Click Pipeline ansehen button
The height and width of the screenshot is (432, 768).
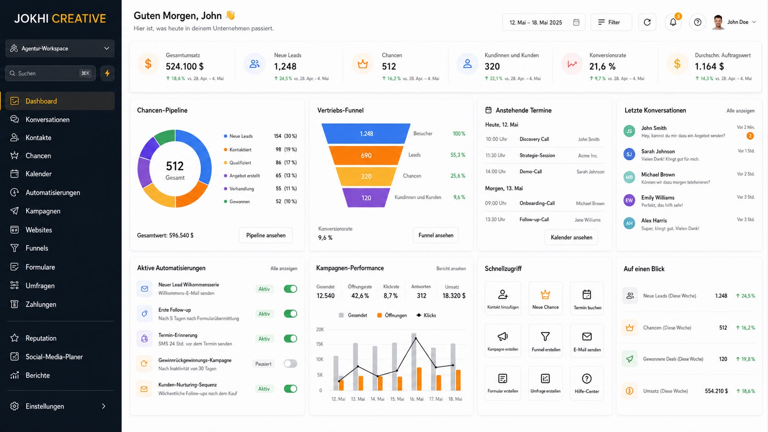tap(265, 235)
